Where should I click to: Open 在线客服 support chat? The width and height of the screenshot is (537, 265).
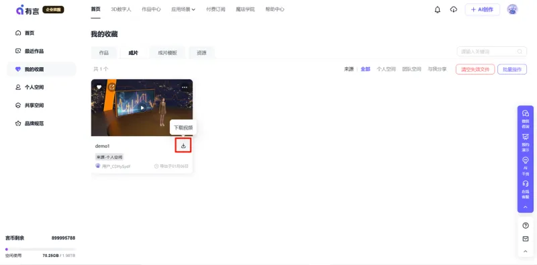click(526, 189)
